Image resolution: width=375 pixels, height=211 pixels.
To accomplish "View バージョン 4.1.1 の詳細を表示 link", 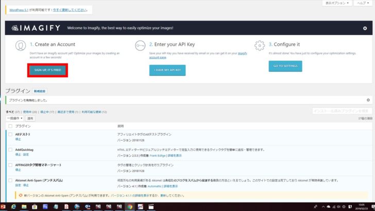I will 131,196.
